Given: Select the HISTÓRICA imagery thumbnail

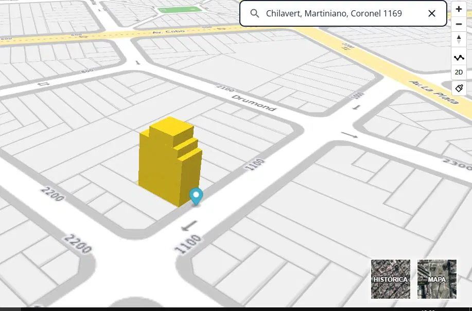Looking at the screenshot, I should point(391,279).
